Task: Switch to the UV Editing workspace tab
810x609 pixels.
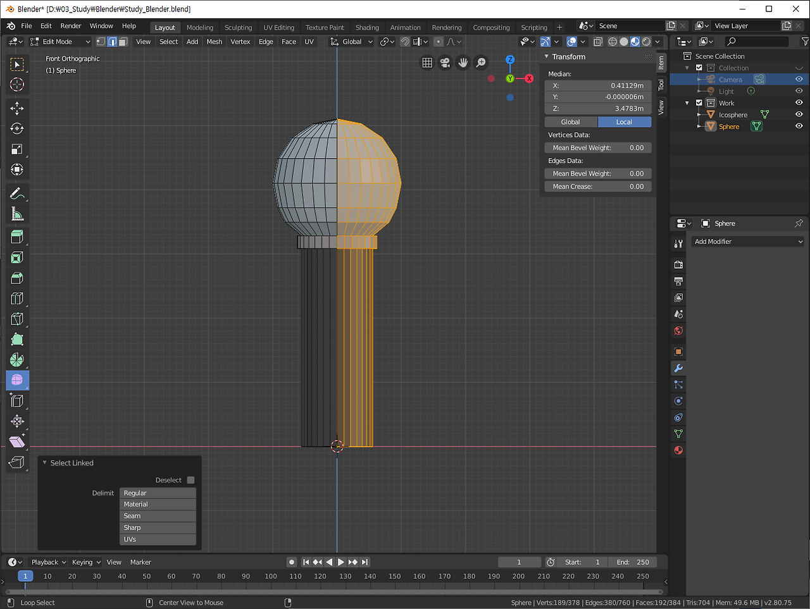Action: point(278,27)
